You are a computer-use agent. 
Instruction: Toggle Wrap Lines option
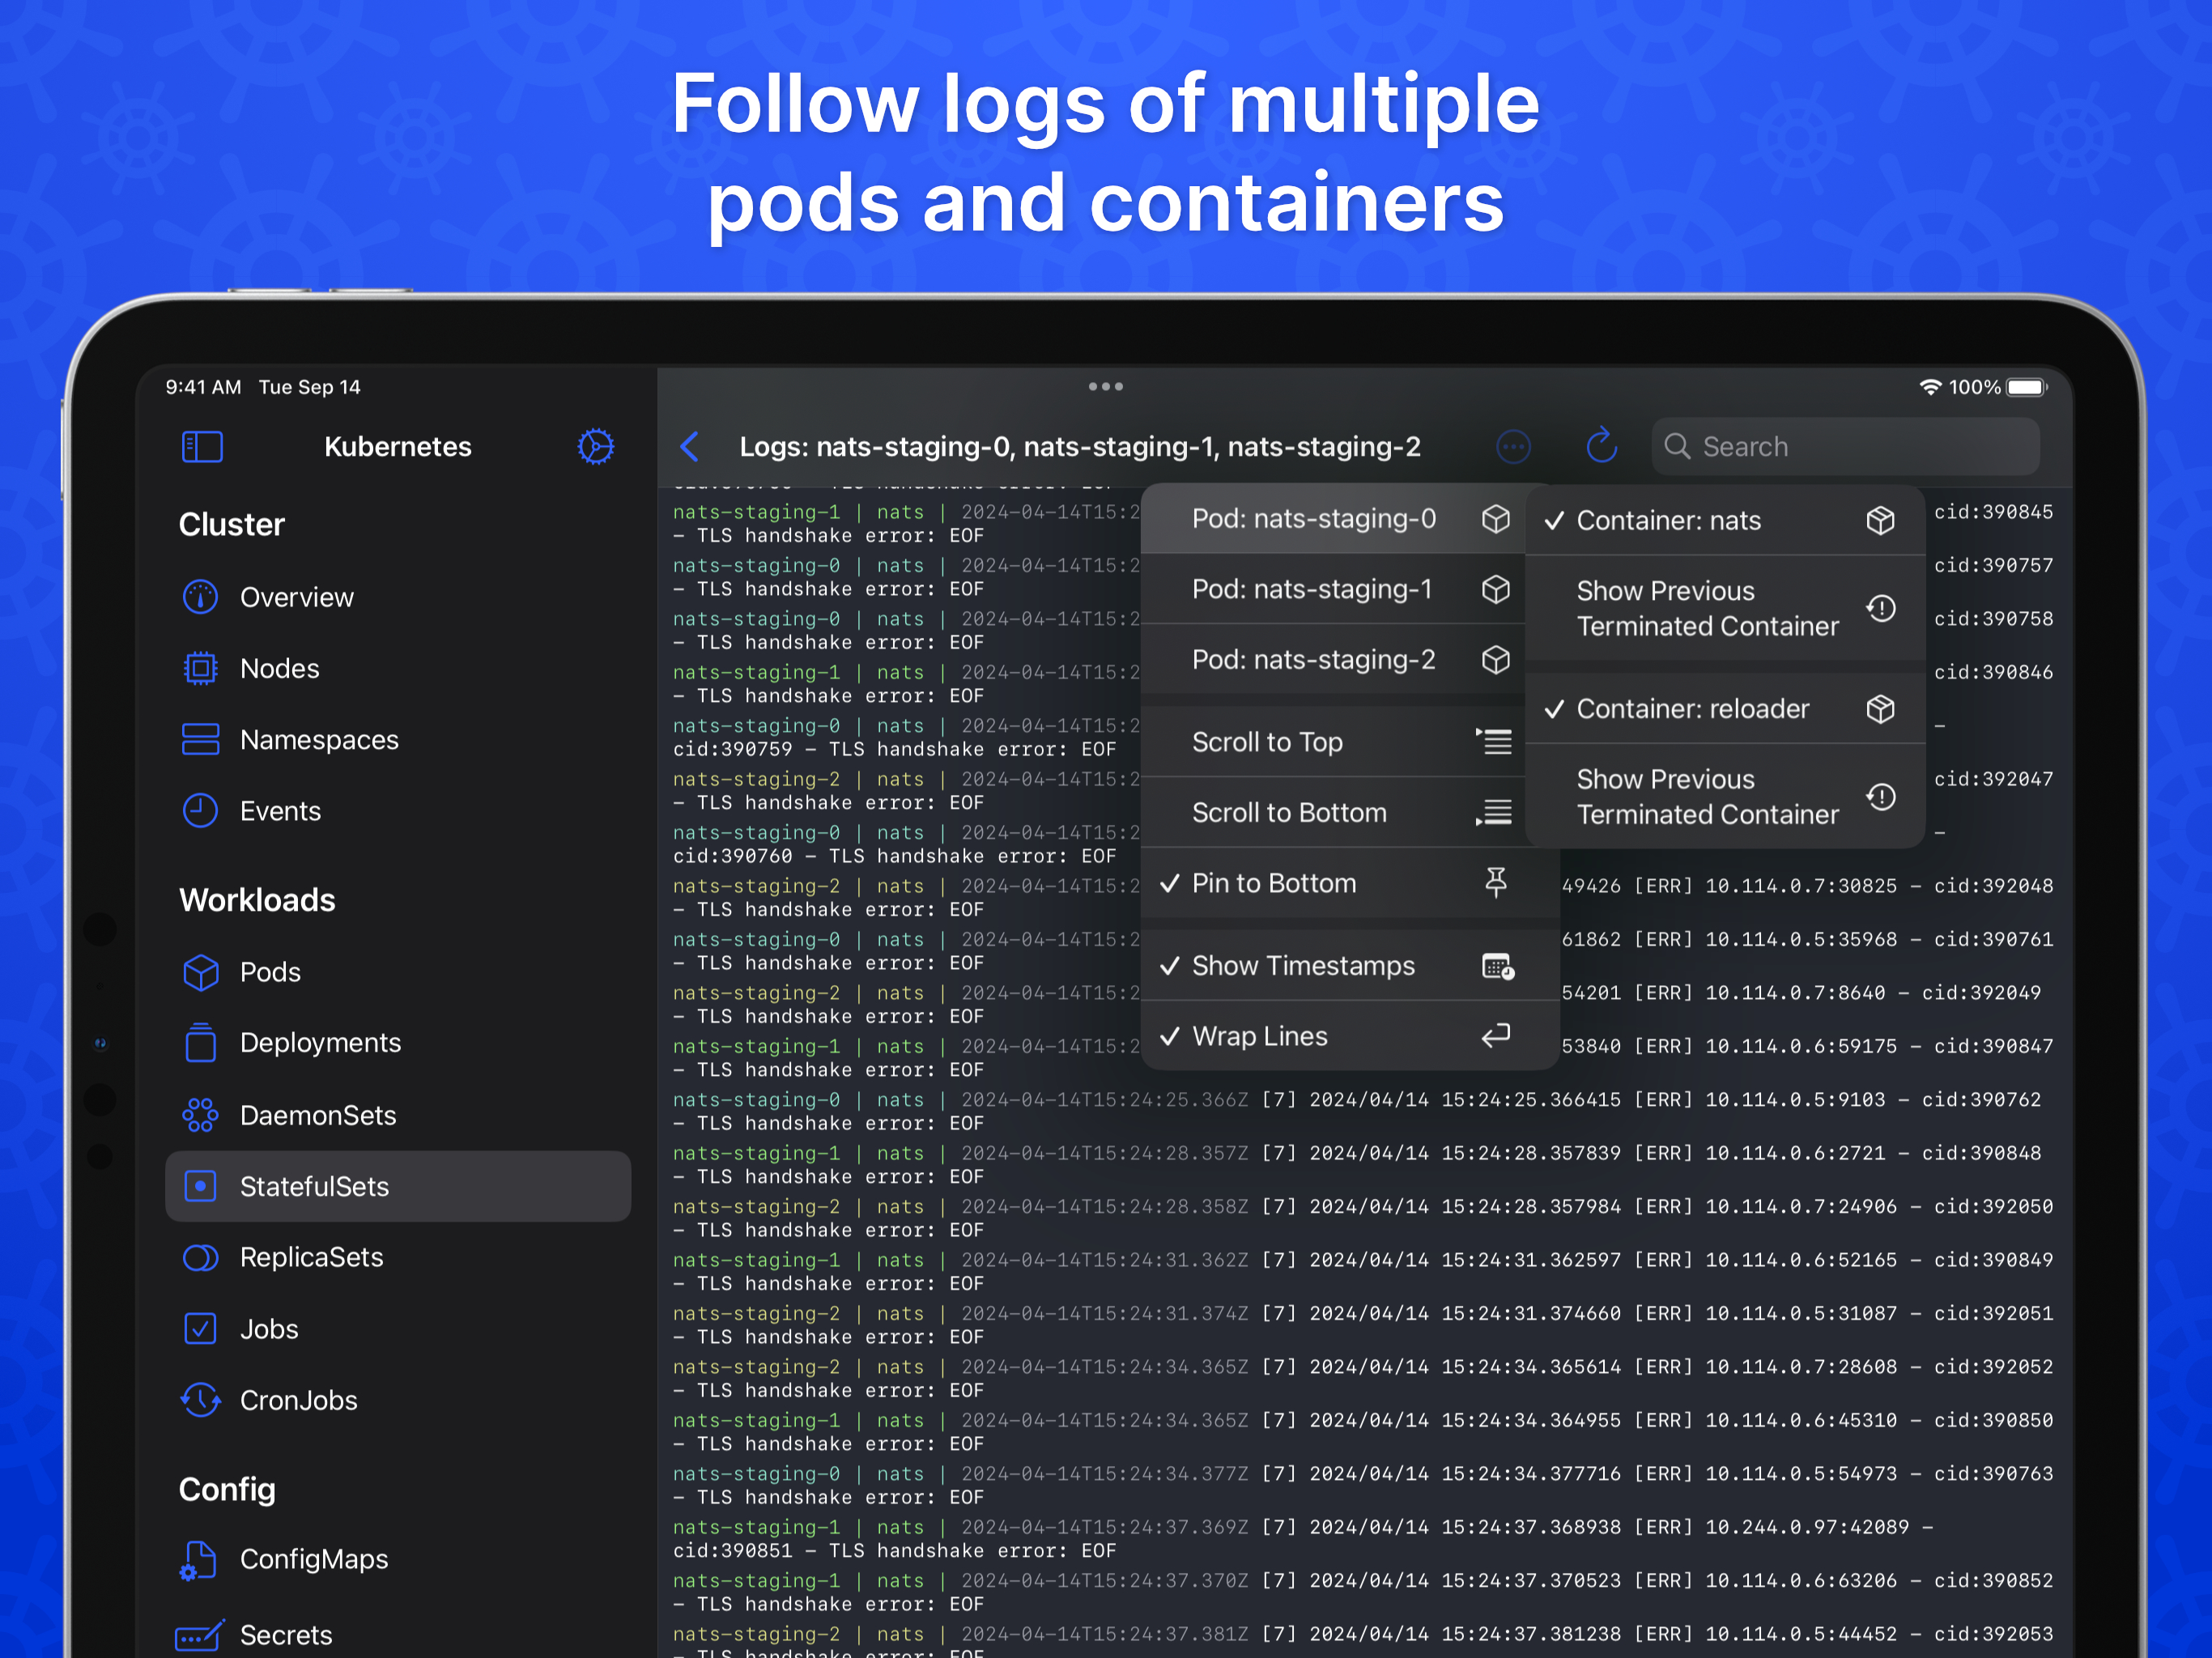coord(1350,1036)
